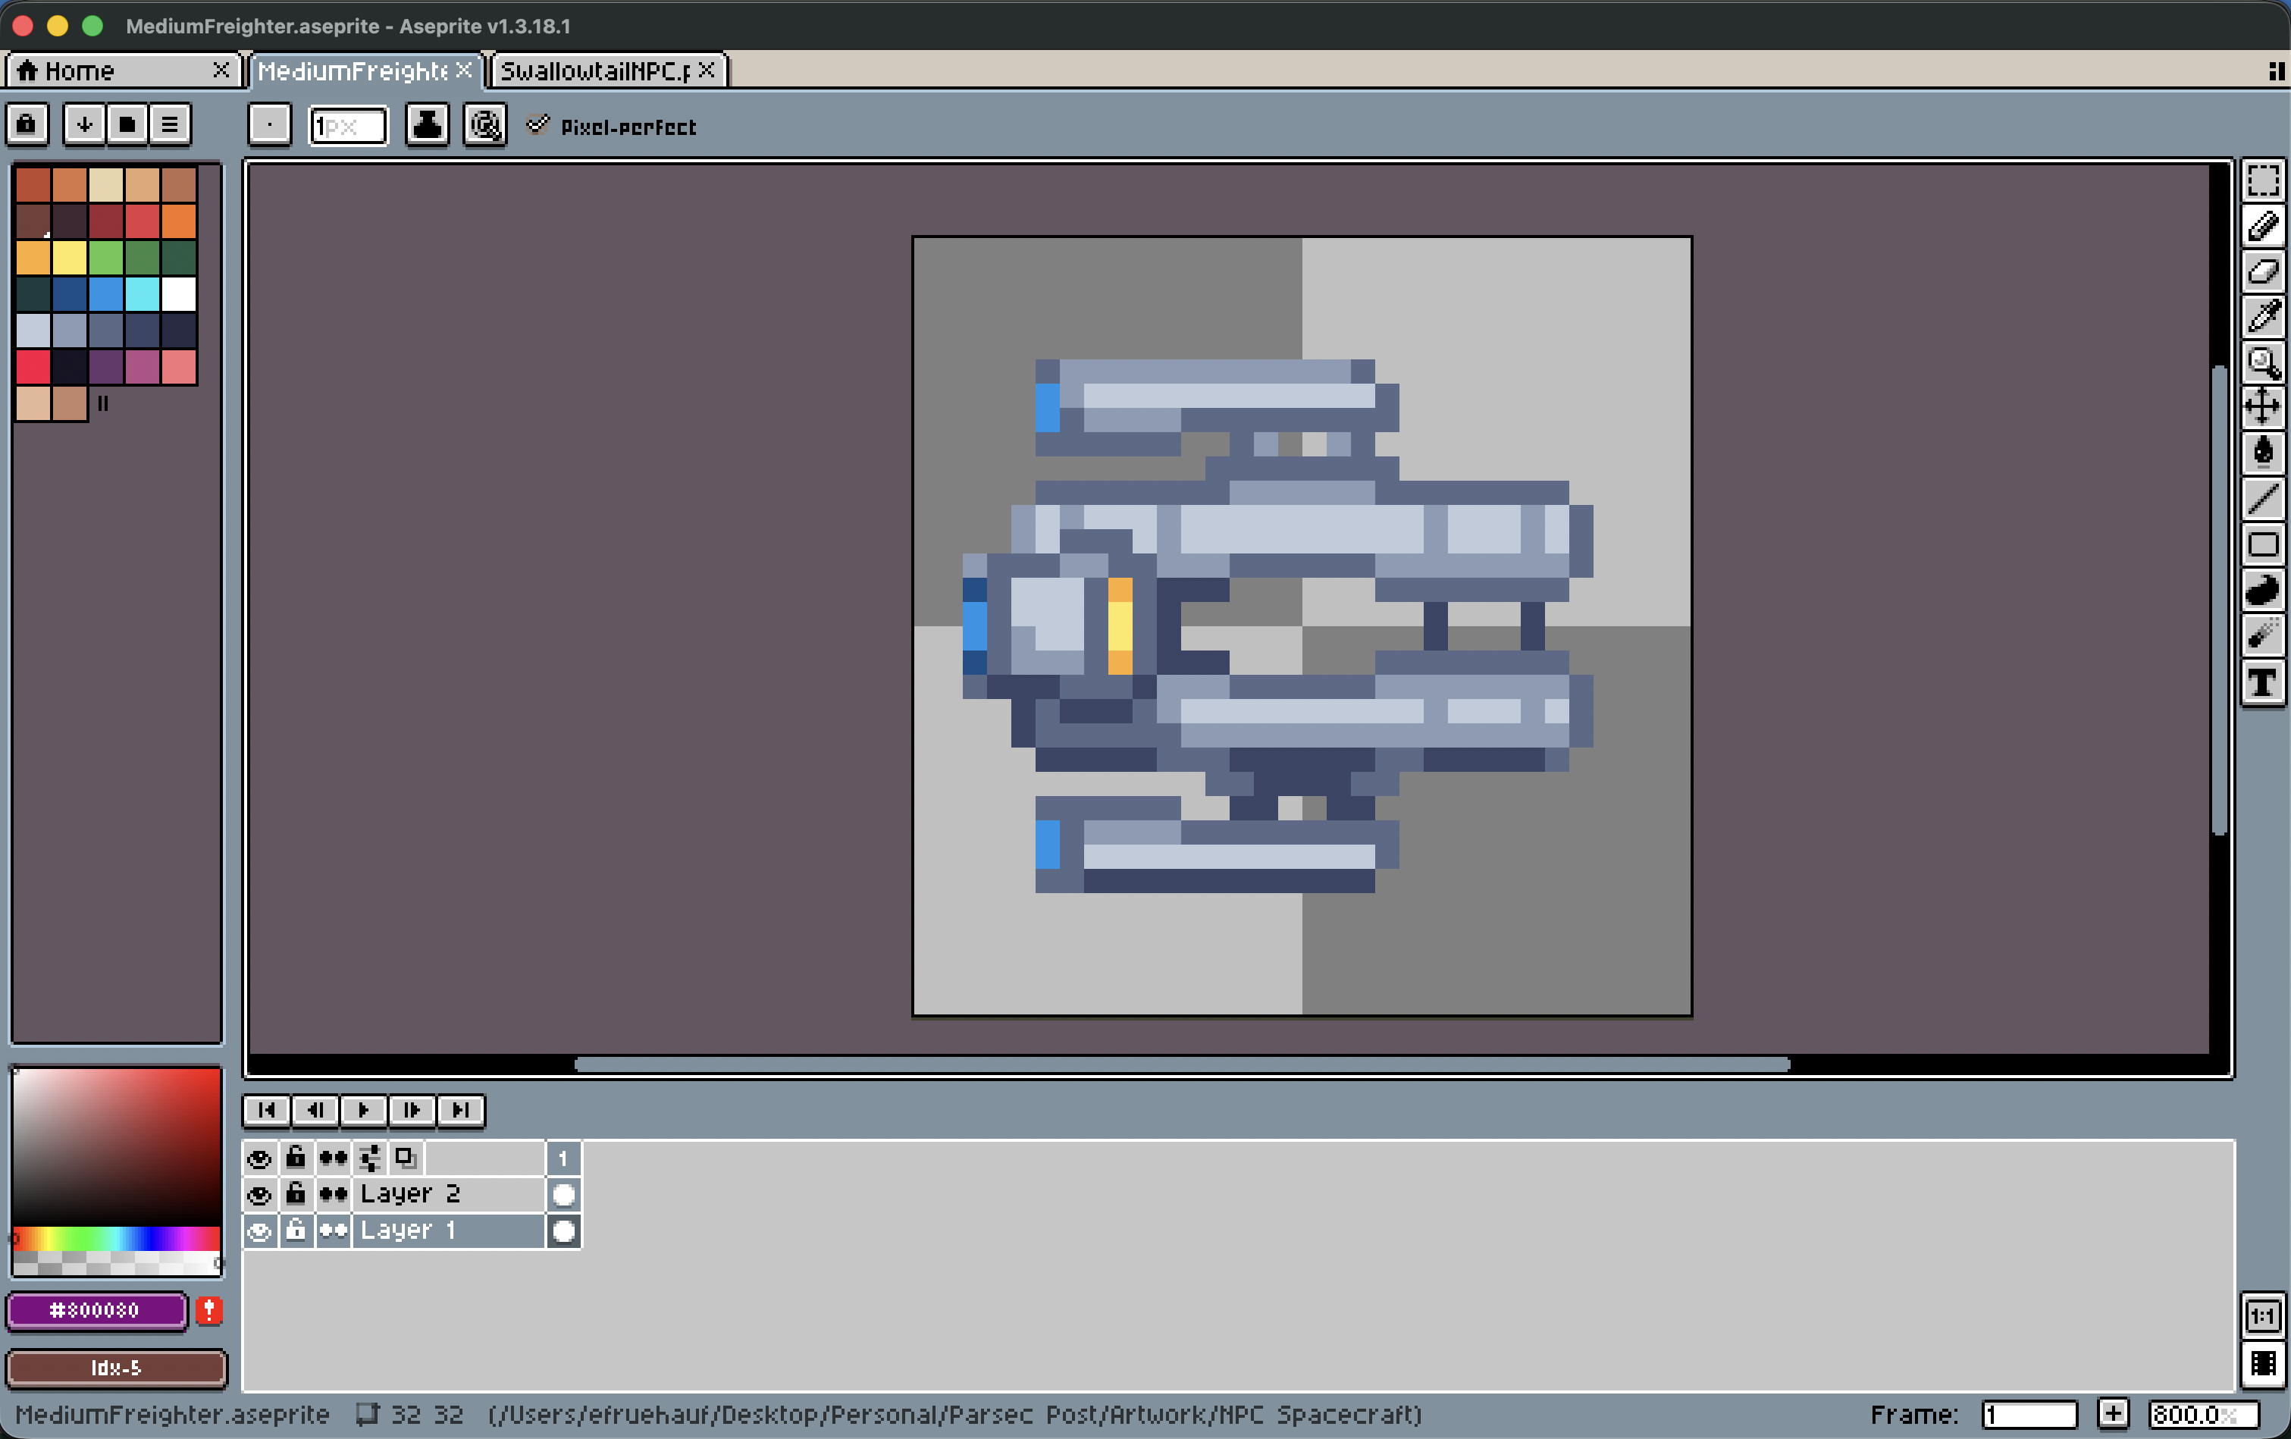Pick the cyan palette swatch

pos(143,293)
